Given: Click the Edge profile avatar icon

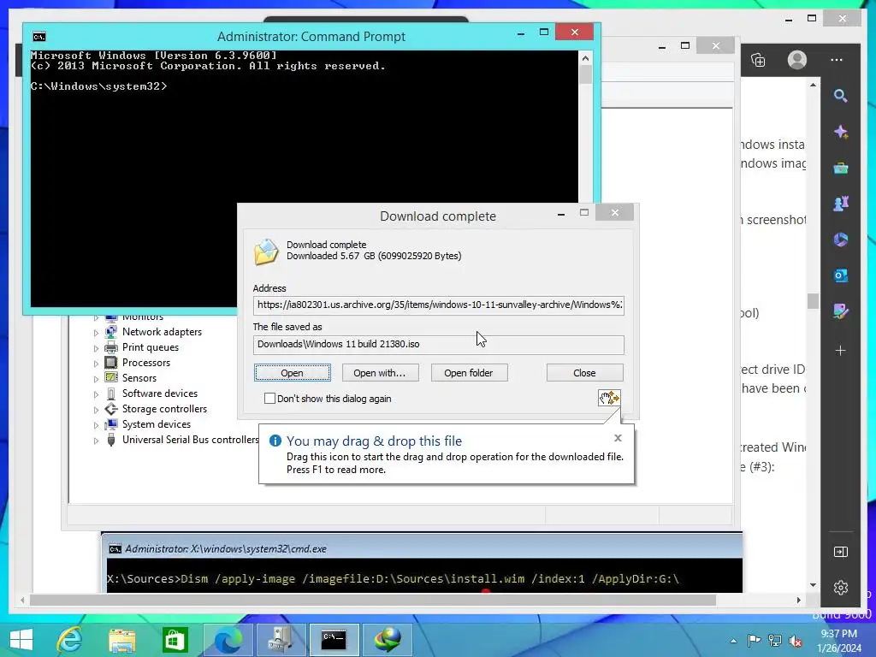Looking at the screenshot, I should tap(797, 59).
